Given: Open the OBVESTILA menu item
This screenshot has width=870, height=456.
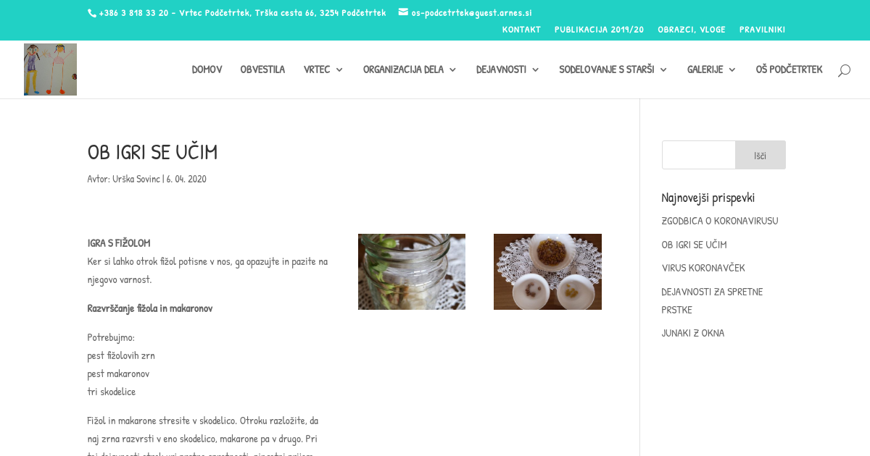Looking at the screenshot, I should coord(262,69).
